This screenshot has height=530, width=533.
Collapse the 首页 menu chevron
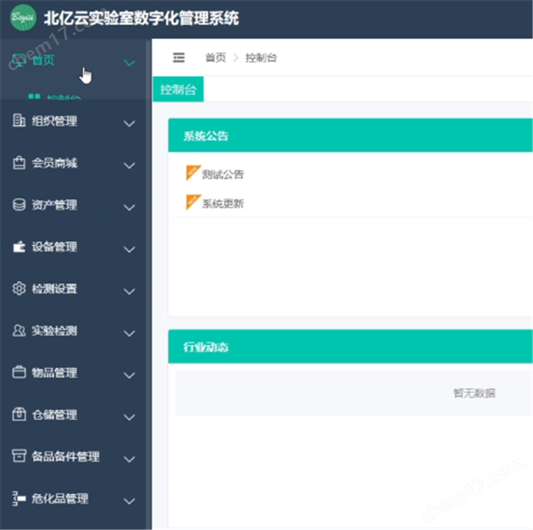129,63
